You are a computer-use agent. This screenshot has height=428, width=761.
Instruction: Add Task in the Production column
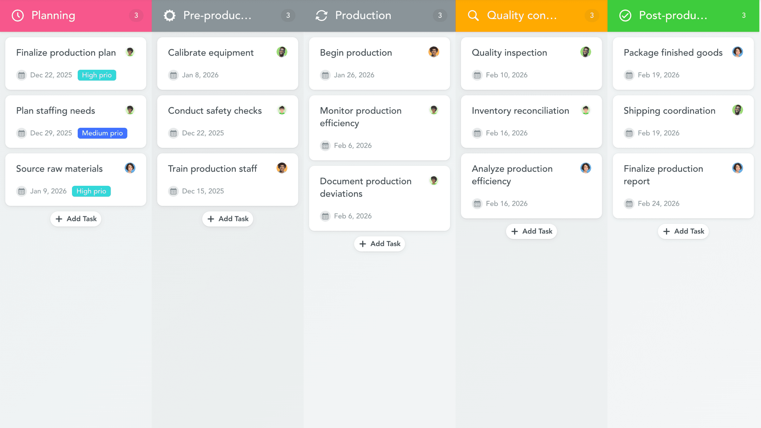(x=380, y=244)
